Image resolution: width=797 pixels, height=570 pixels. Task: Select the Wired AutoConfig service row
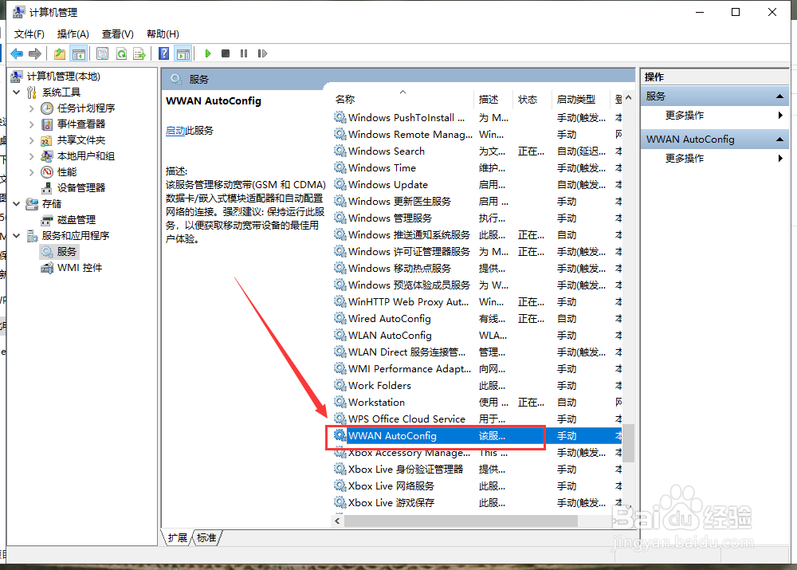point(477,319)
